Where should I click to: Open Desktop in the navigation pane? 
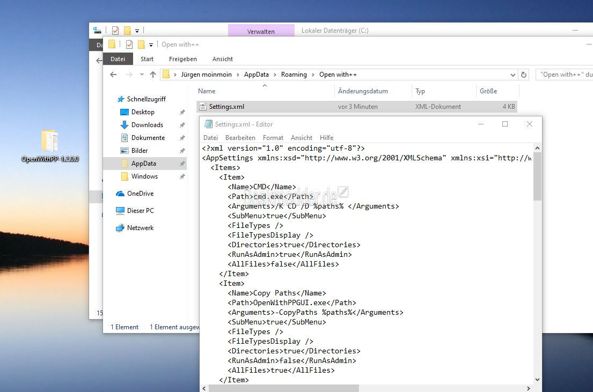[x=143, y=112]
